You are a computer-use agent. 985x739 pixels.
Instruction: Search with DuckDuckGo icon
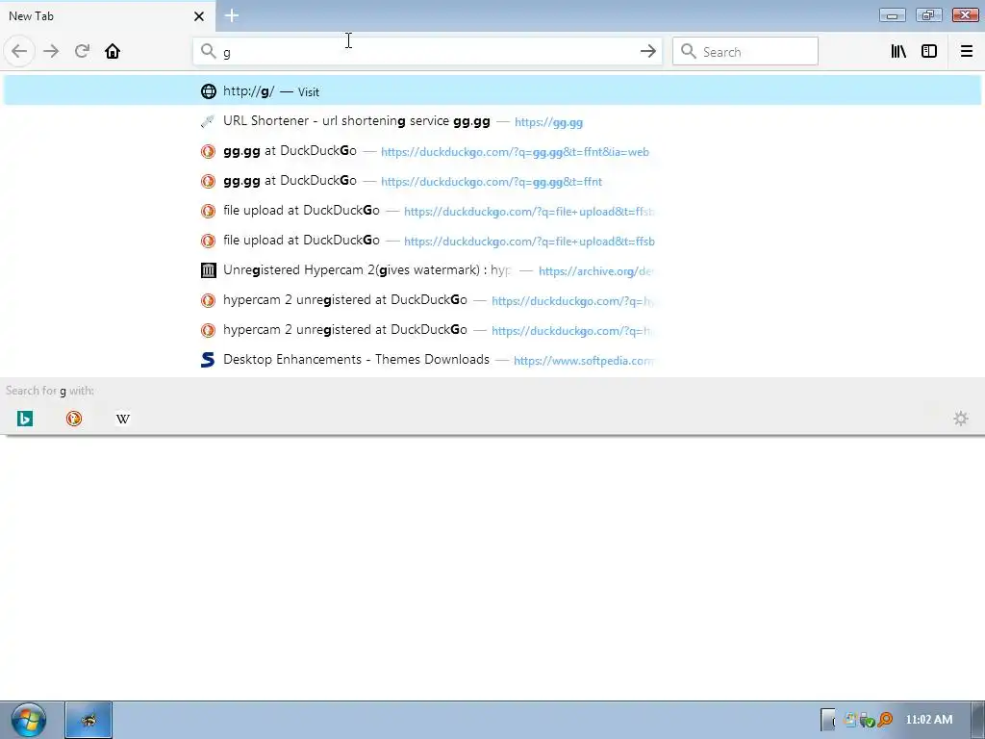(73, 419)
